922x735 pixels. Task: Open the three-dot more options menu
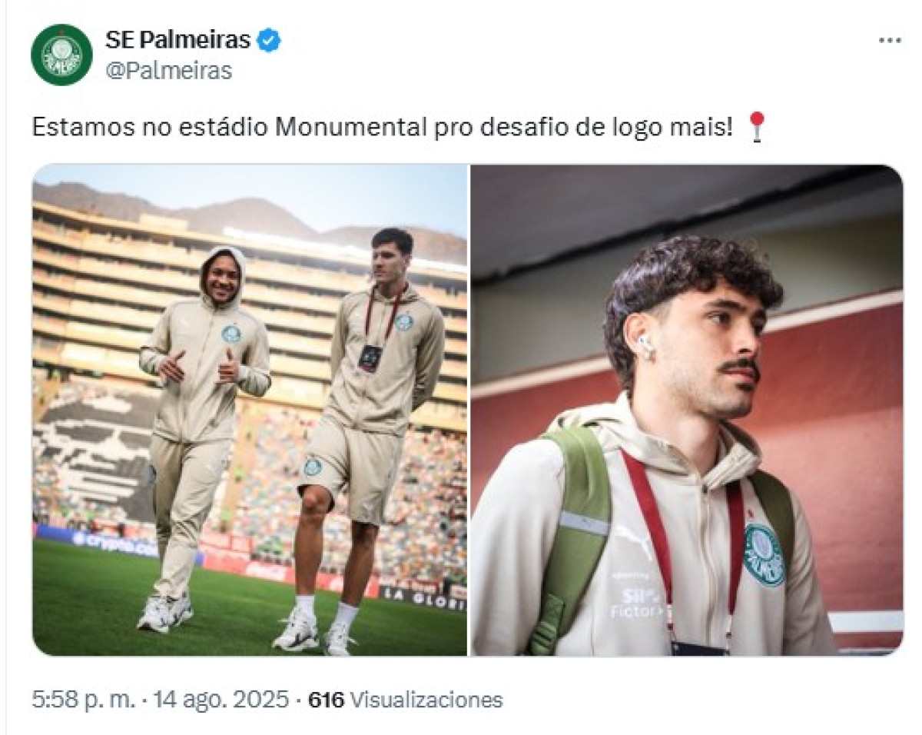pyautogui.click(x=890, y=40)
